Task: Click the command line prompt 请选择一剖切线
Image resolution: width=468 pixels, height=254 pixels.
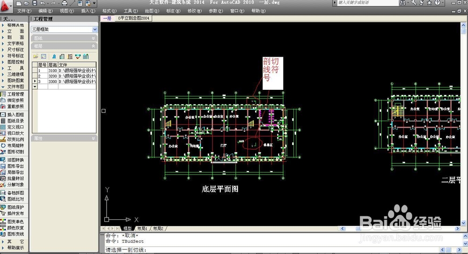Action: 125,250
